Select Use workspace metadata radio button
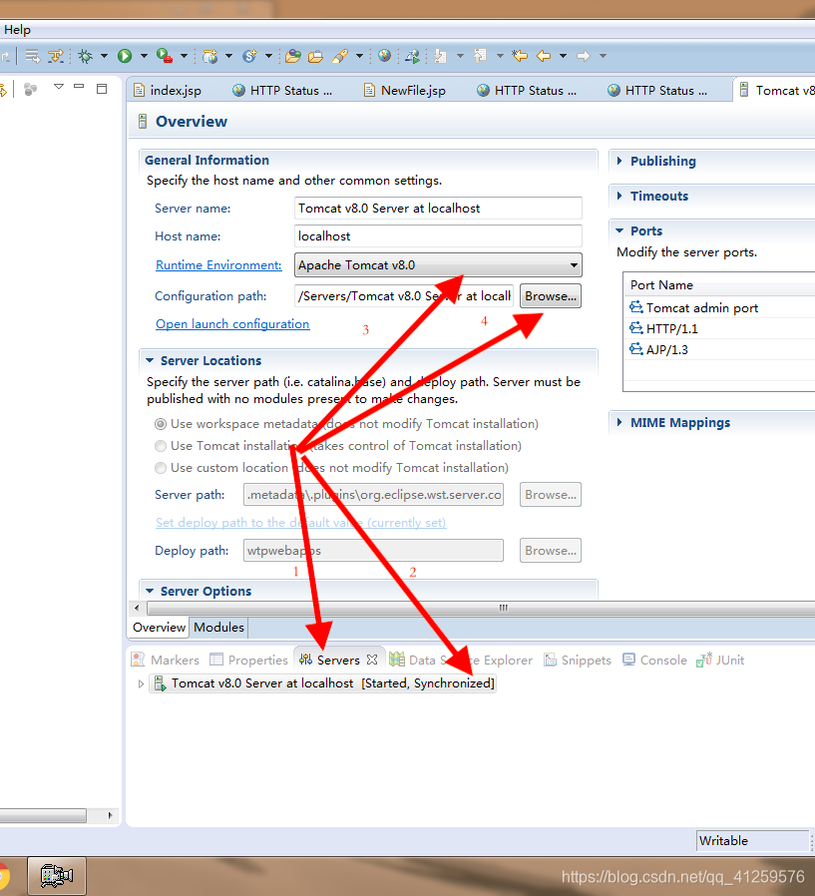 pos(161,424)
